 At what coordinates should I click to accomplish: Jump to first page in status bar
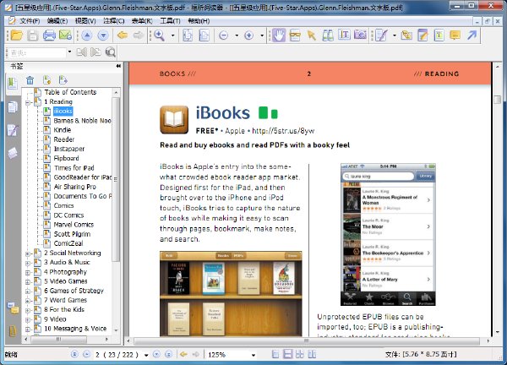pos(74,354)
